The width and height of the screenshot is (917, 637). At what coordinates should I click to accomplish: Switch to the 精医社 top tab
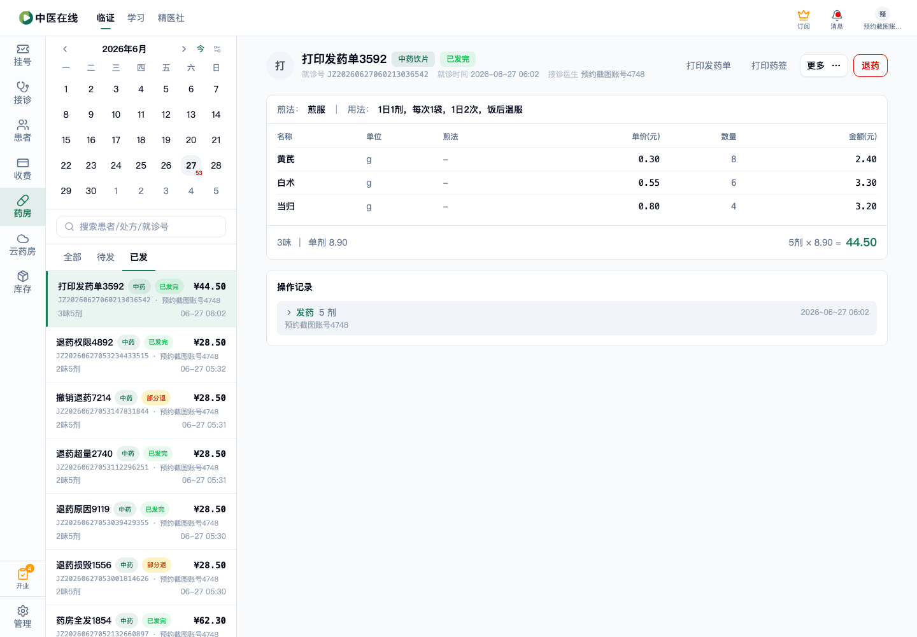point(171,18)
